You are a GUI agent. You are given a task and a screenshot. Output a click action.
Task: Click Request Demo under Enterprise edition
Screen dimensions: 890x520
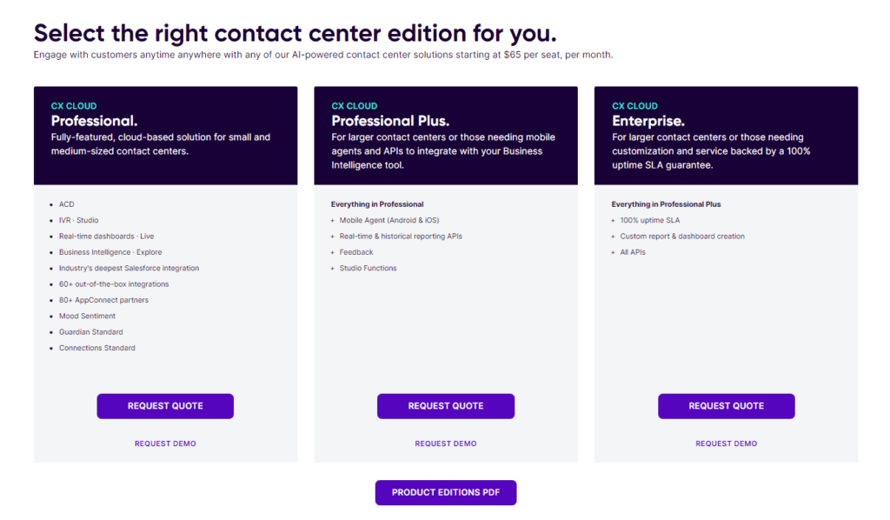[x=726, y=443]
